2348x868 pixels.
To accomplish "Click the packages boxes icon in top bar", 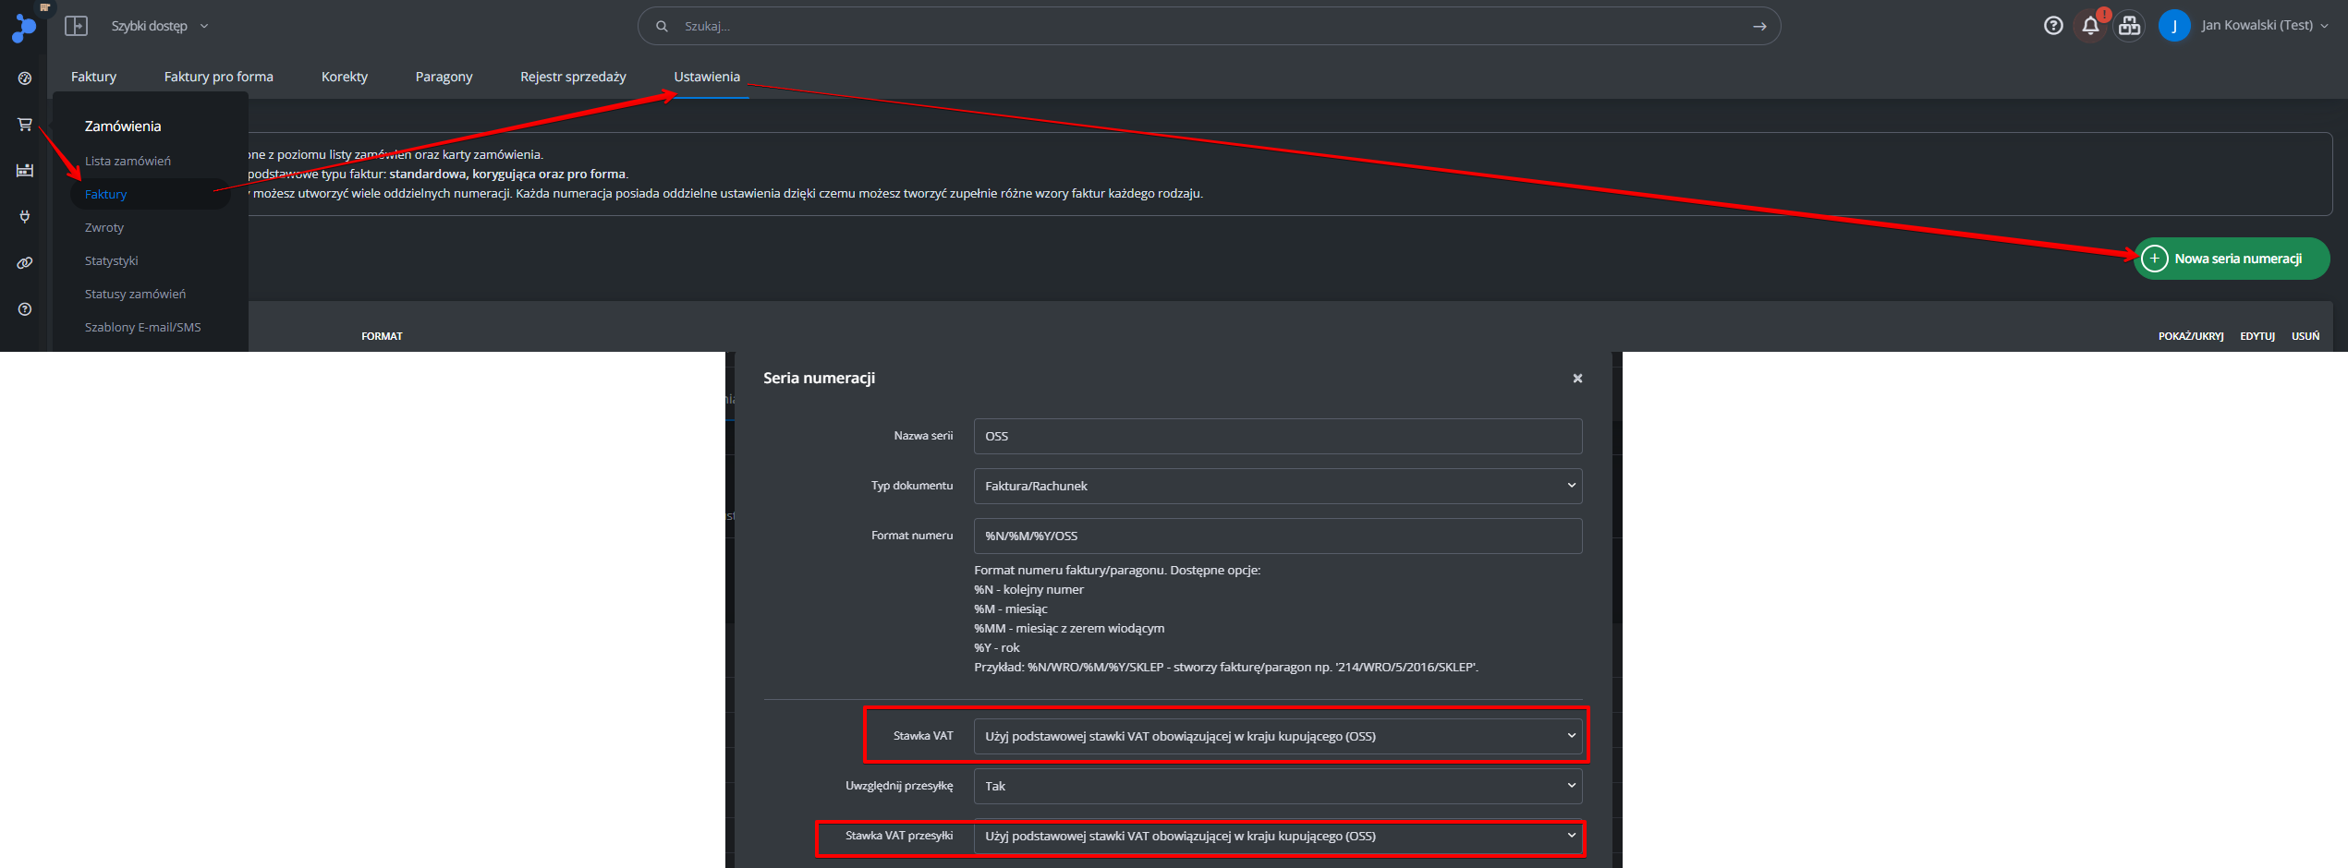I will click(2129, 26).
